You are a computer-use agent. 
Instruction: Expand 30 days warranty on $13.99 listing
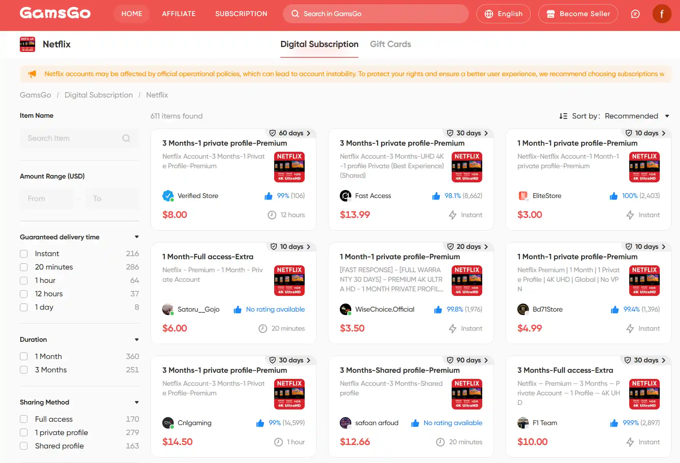[x=468, y=133]
